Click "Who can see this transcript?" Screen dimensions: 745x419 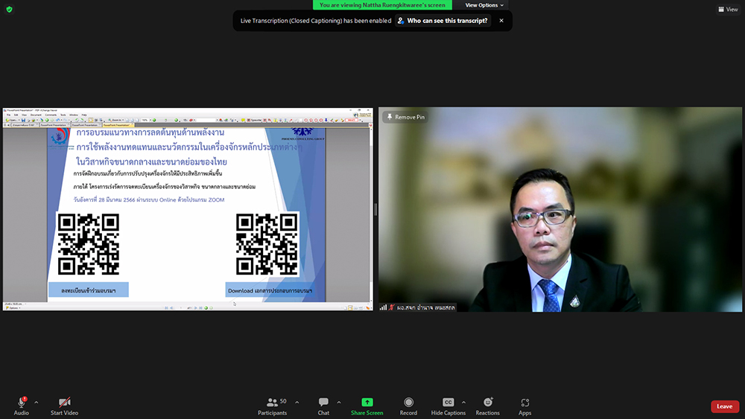[447, 21]
